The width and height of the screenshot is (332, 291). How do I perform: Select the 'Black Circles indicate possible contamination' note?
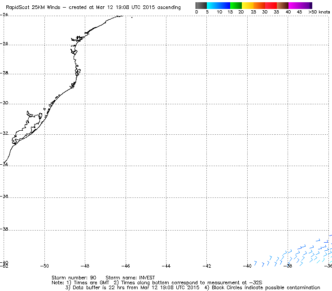coord(262,287)
